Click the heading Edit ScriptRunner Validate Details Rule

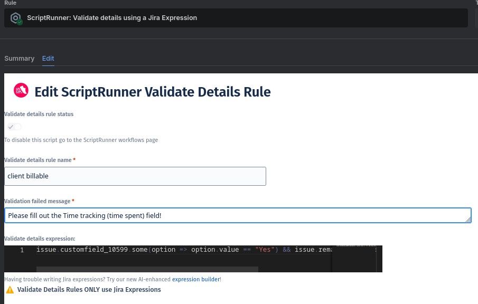[153, 92]
